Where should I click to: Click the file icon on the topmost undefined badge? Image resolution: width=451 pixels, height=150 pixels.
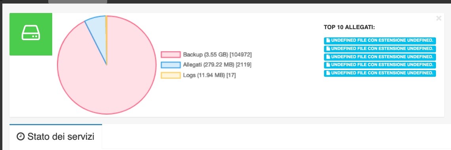point(328,41)
